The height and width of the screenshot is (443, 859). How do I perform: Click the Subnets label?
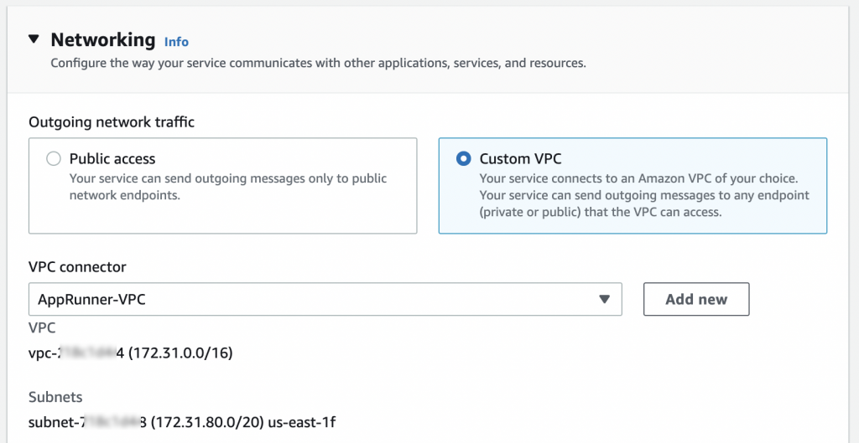[55, 397]
